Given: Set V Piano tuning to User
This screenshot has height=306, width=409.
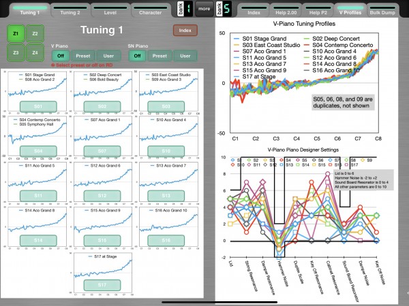Looking at the screenshot, I should click(108, 56).
